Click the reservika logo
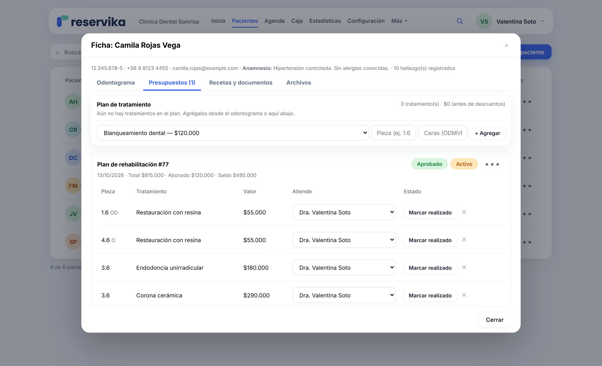This screenshot has height=366, width=602. click(91, 21)
